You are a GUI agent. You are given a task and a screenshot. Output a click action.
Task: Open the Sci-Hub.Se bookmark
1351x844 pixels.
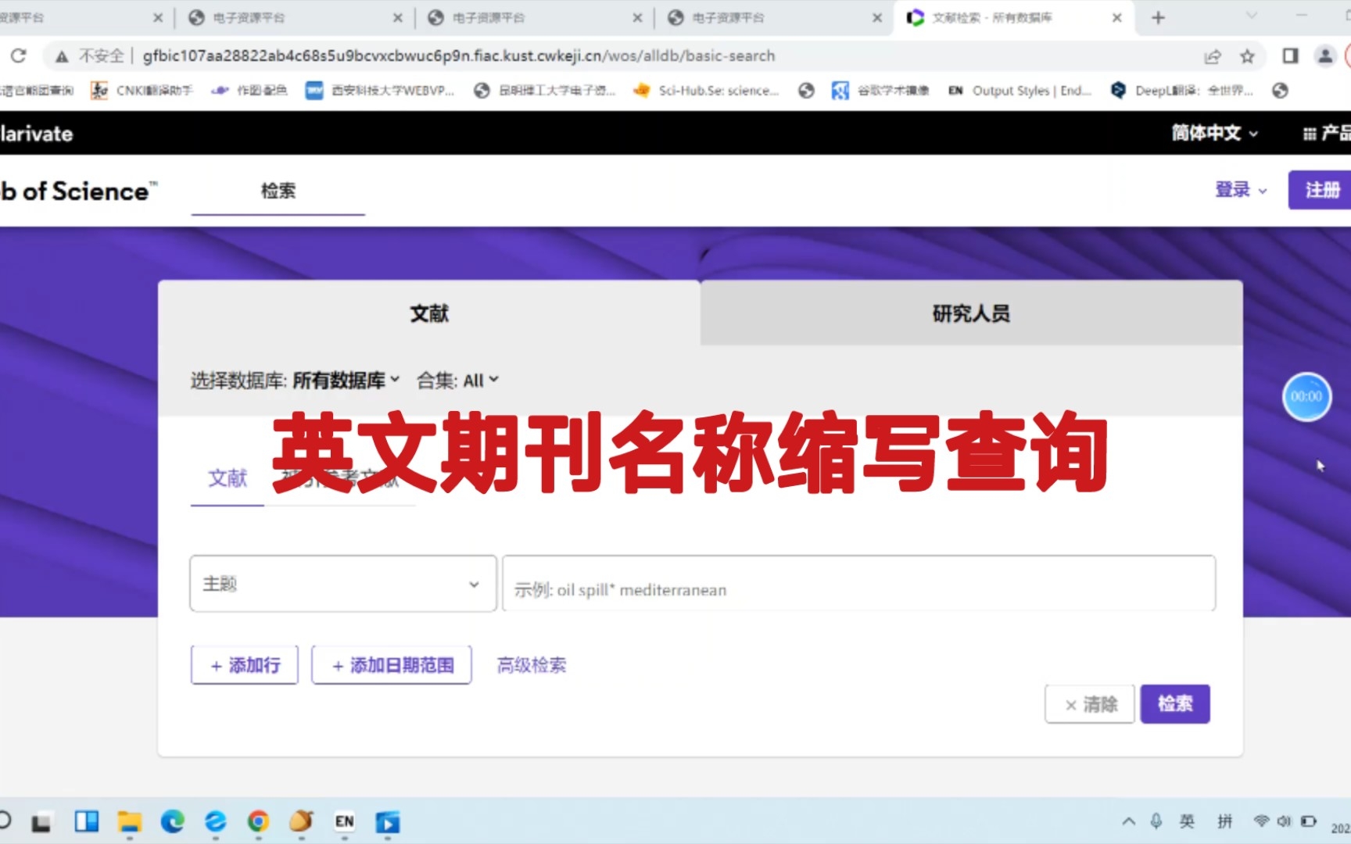point(707,91)
